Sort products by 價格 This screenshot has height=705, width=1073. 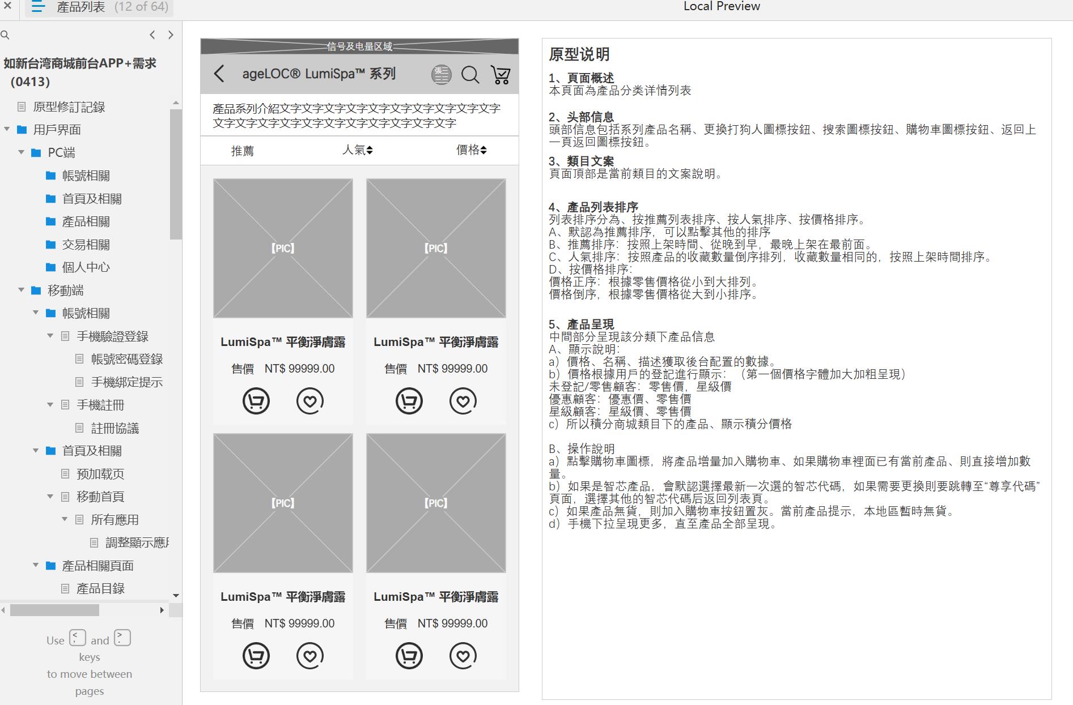pyautogui.click(x=472, y=150)
